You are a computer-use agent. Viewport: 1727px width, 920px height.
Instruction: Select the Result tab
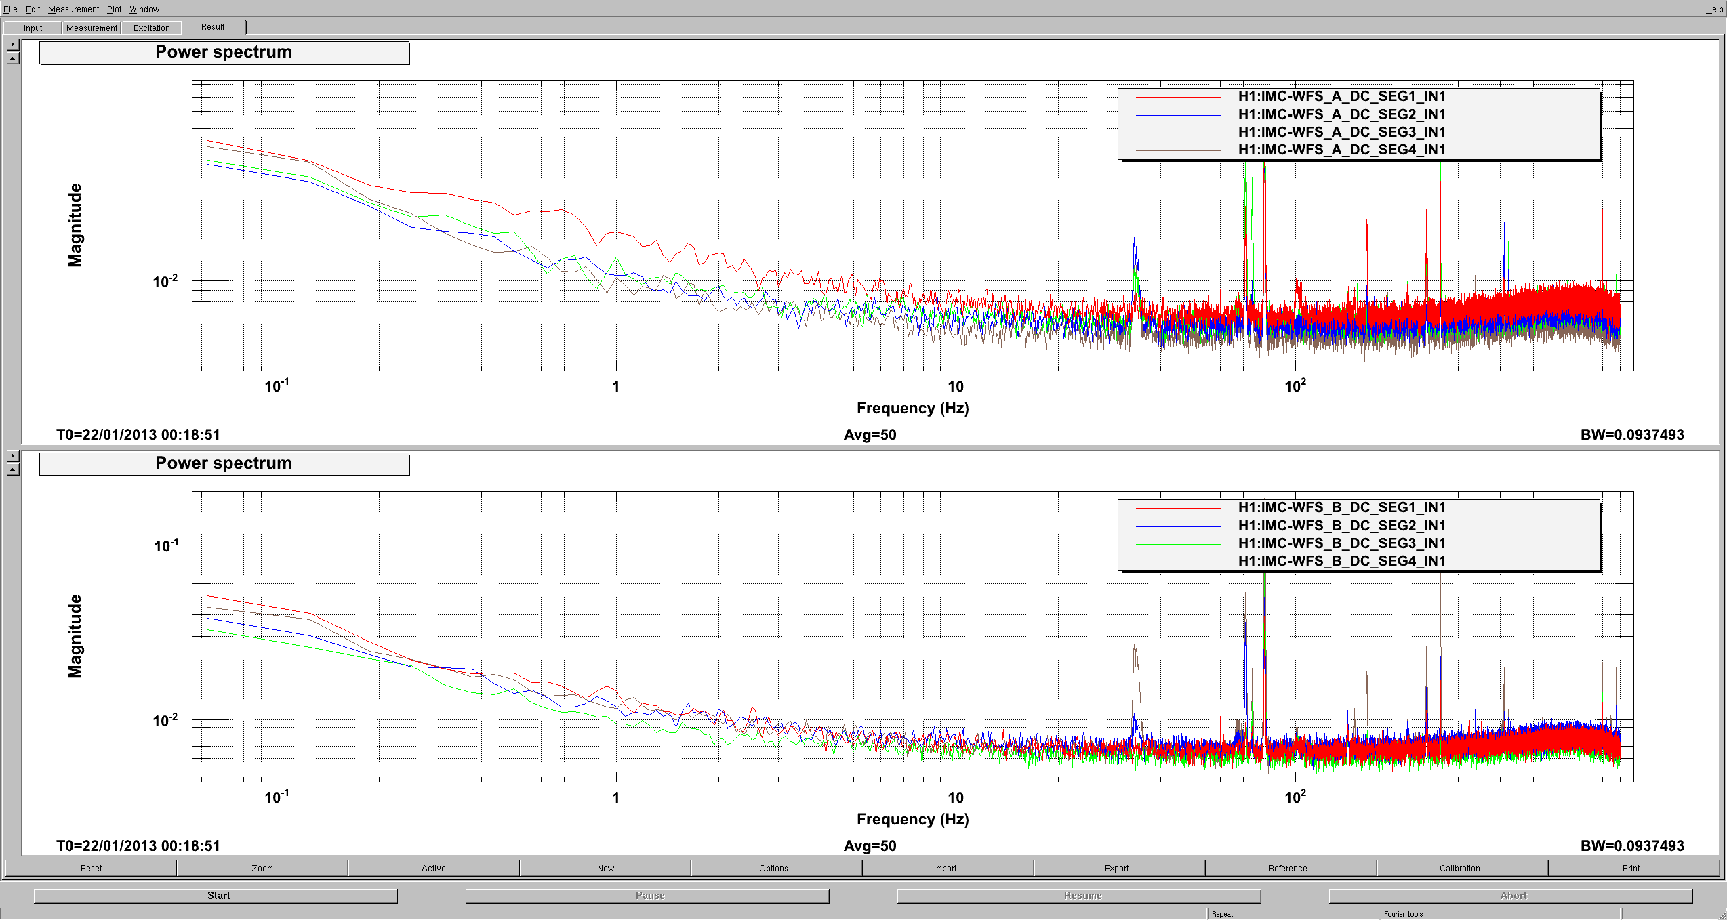click(x=213, y=27)
